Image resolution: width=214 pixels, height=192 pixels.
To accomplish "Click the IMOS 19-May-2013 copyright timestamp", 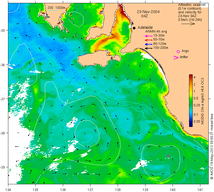I will pos(212,146).
